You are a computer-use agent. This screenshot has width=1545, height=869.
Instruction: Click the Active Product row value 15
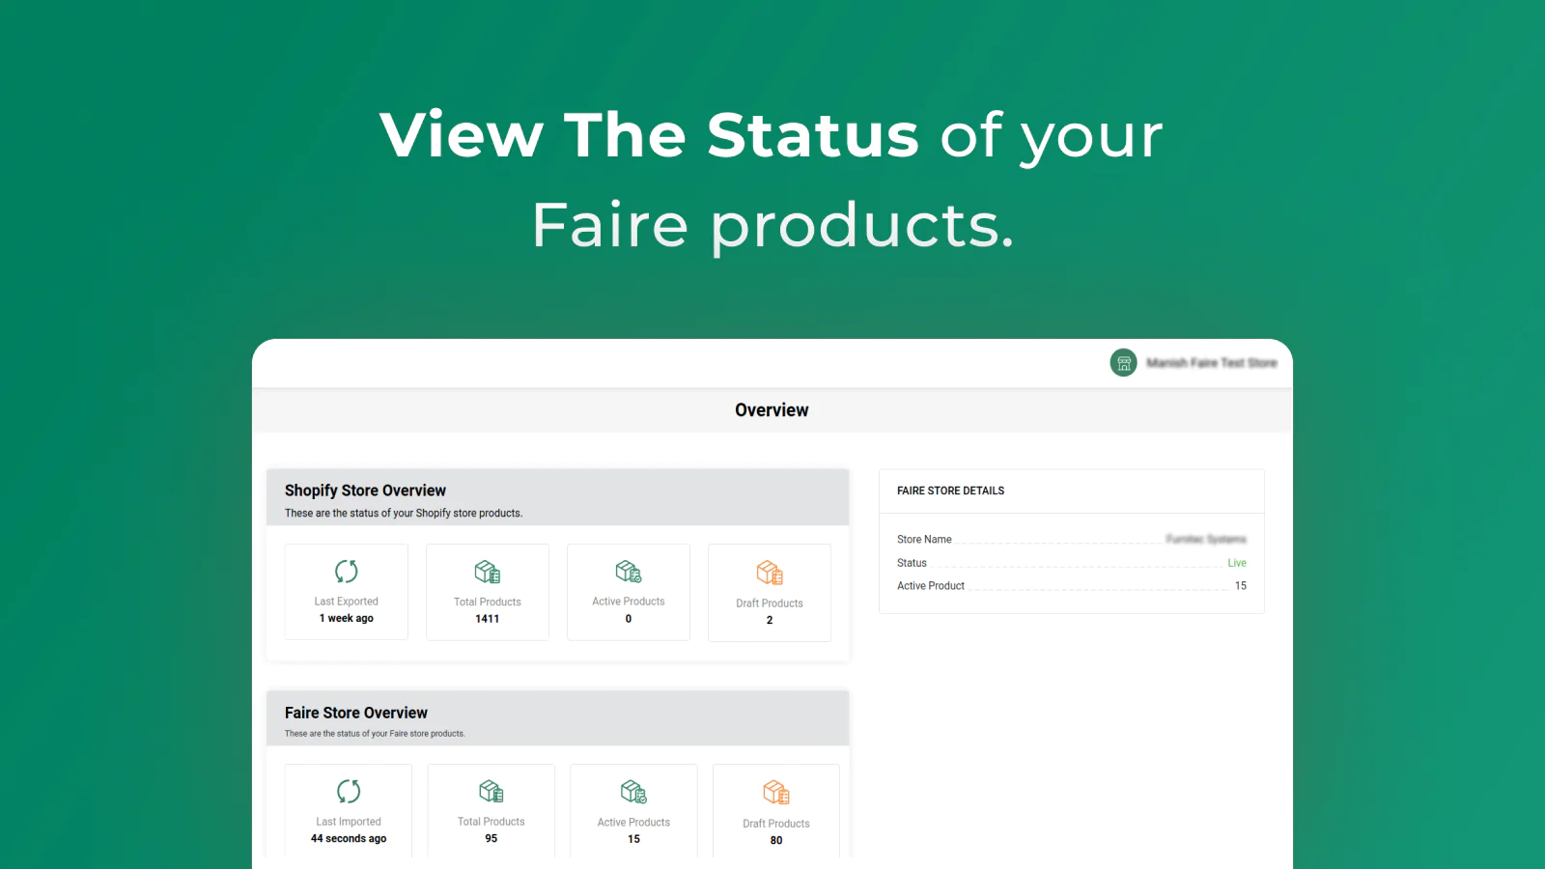pyautogui.click(x=1241, y=586)
